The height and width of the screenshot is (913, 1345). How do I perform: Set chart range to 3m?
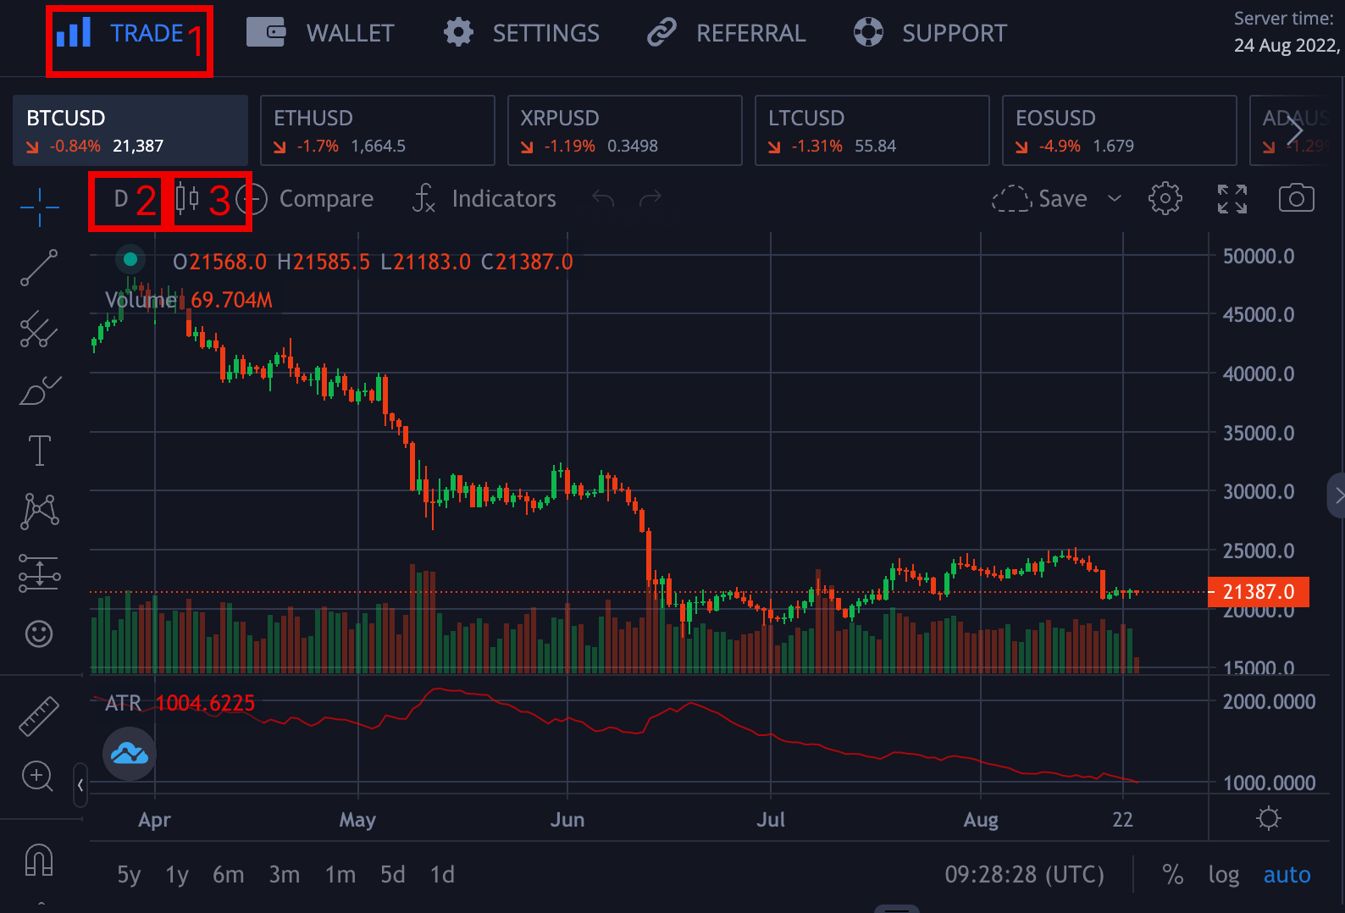pyautogui.click(x=284, y=874)
